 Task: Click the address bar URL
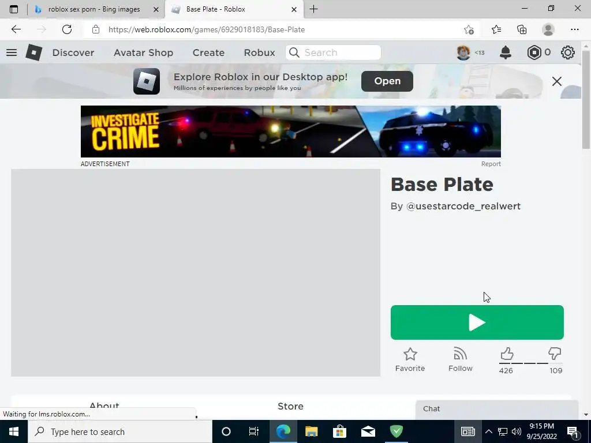point(207,29)
